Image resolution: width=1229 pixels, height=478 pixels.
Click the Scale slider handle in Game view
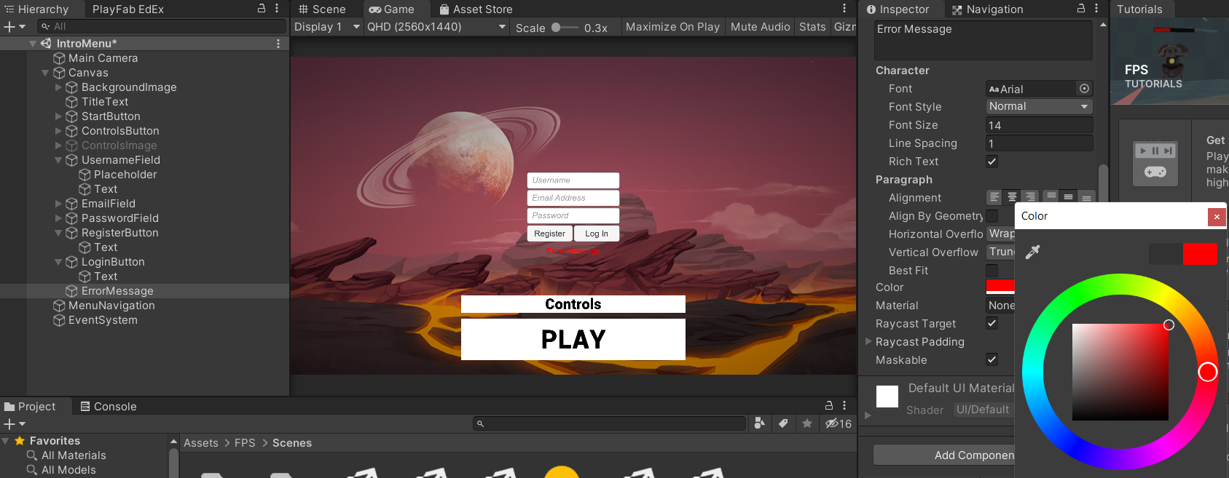pos(556,28)
